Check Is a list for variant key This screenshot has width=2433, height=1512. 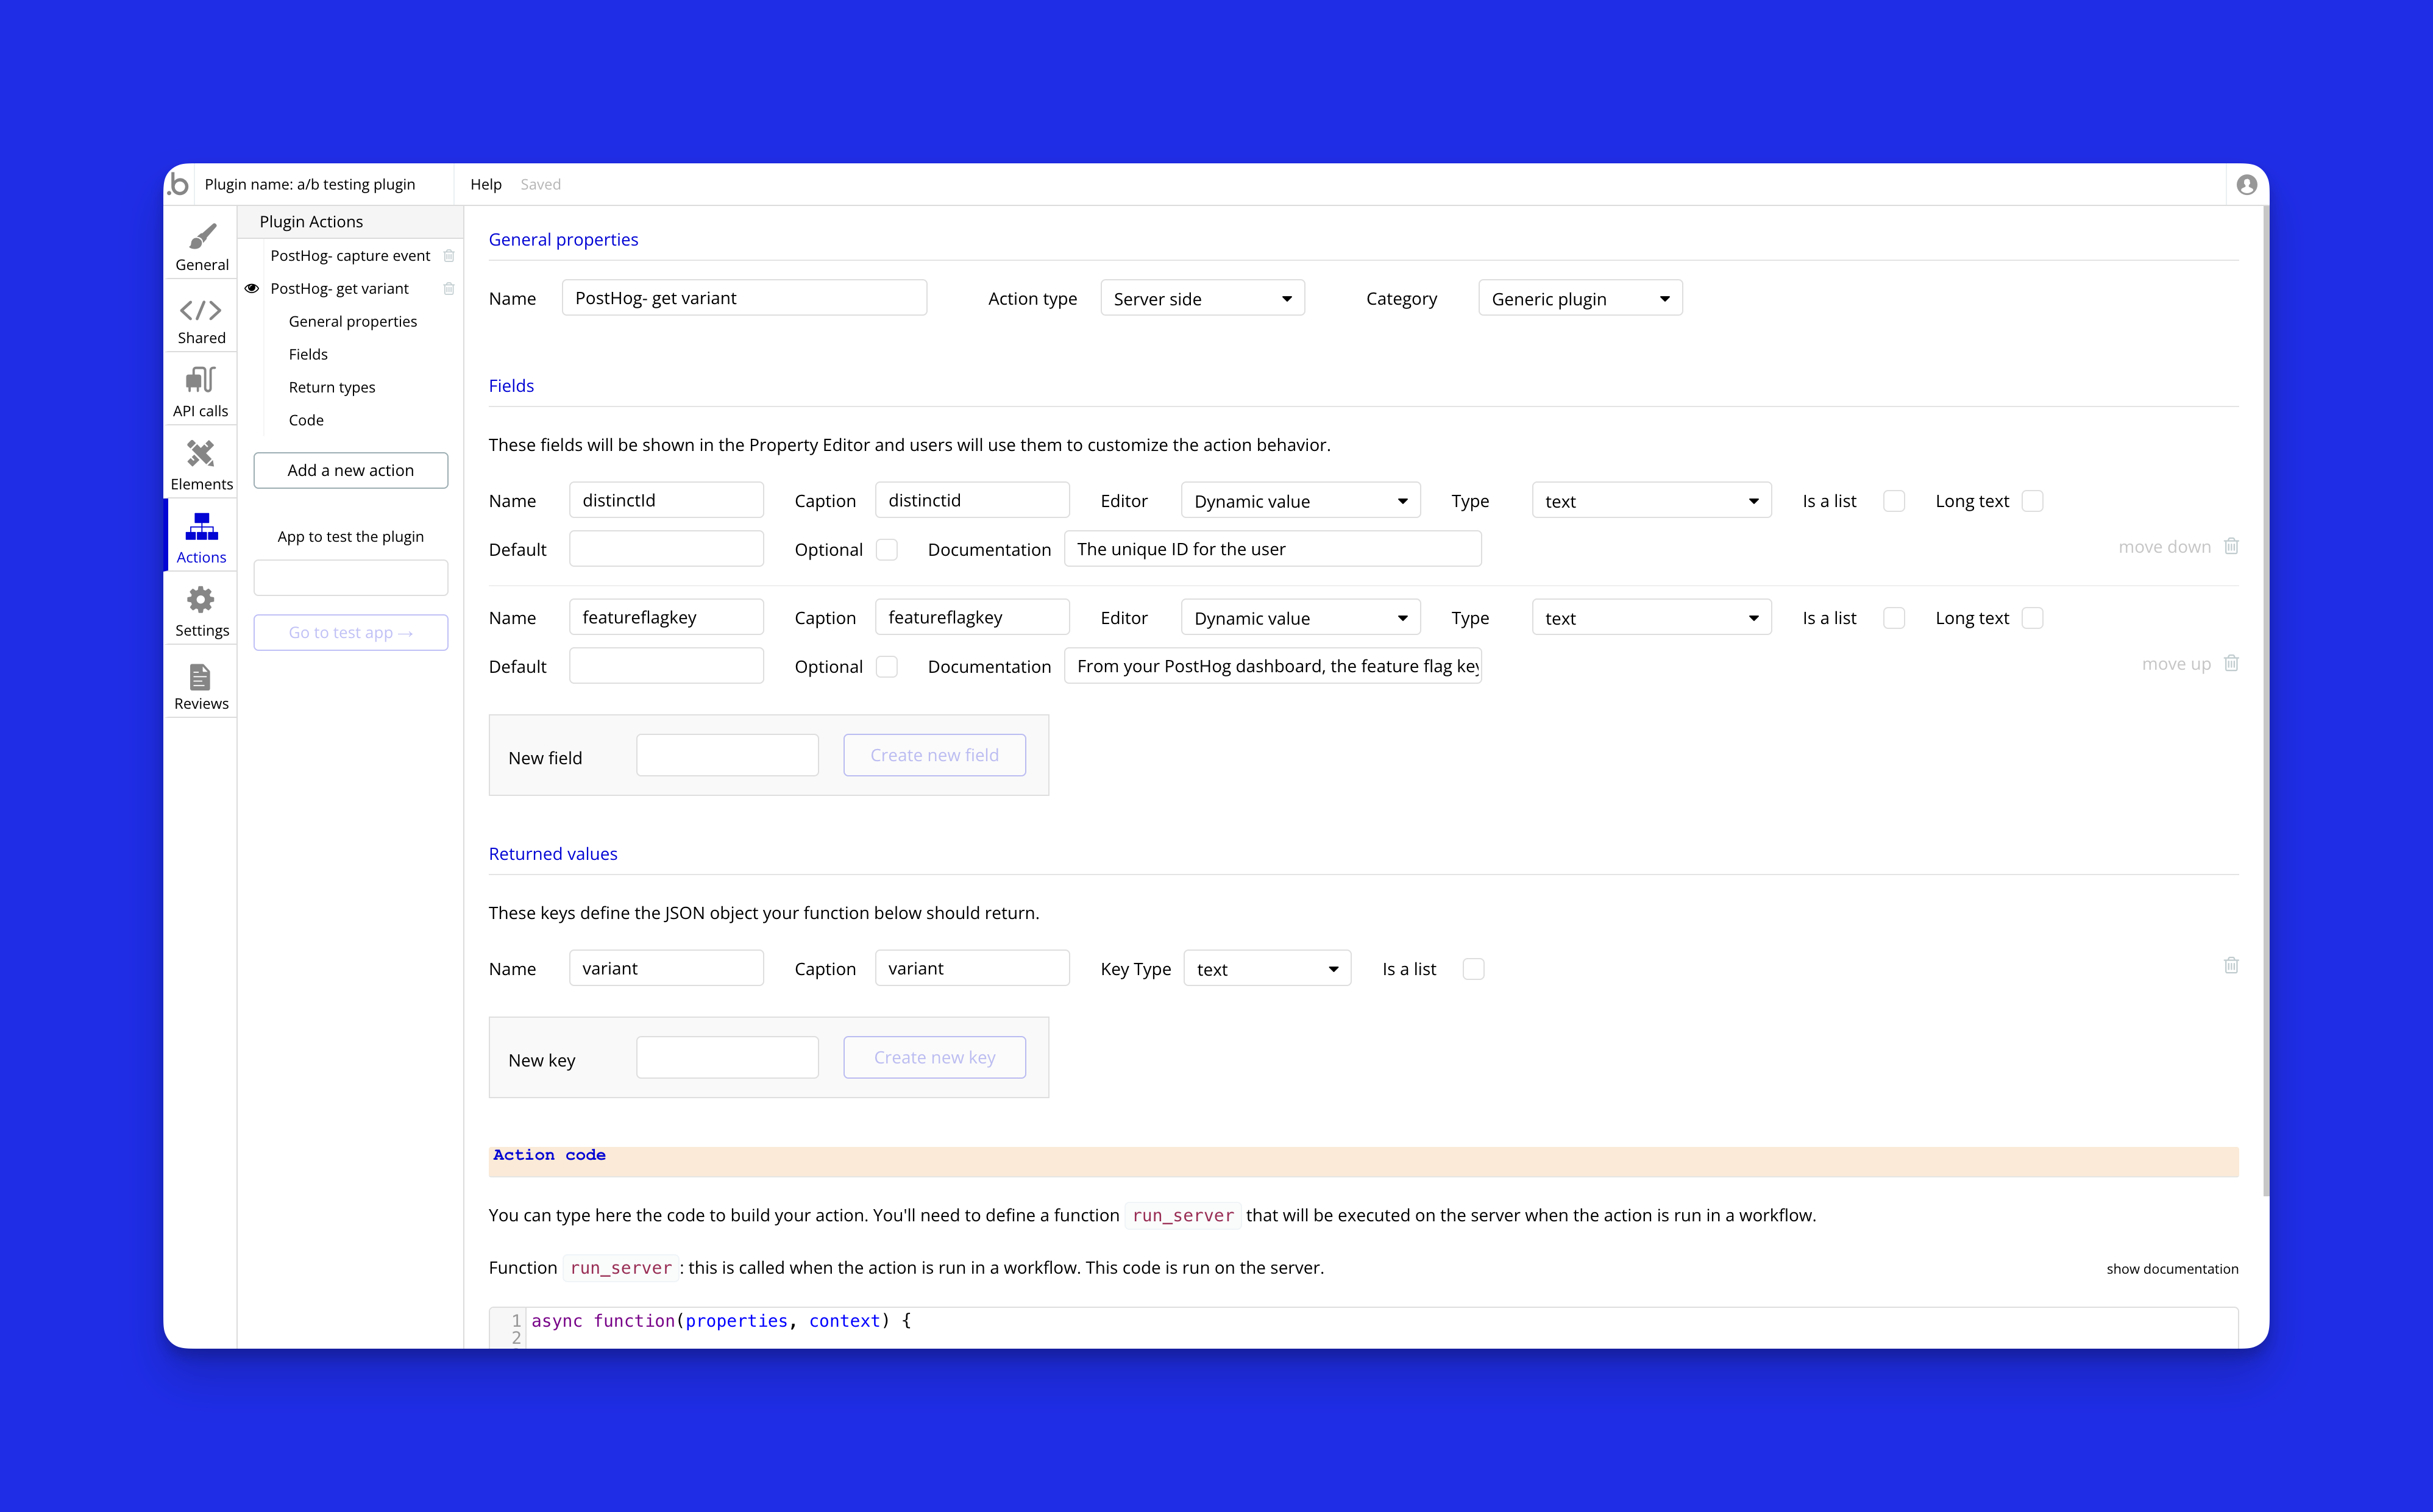click(1472, 969)
